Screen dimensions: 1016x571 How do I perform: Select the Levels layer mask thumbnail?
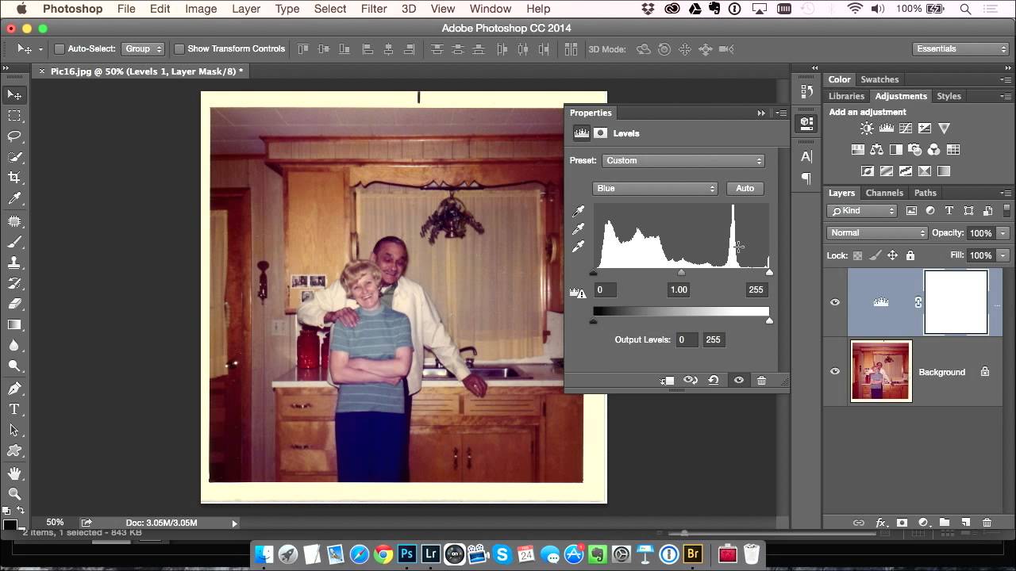pyautogui.click(x=956, y=302)
